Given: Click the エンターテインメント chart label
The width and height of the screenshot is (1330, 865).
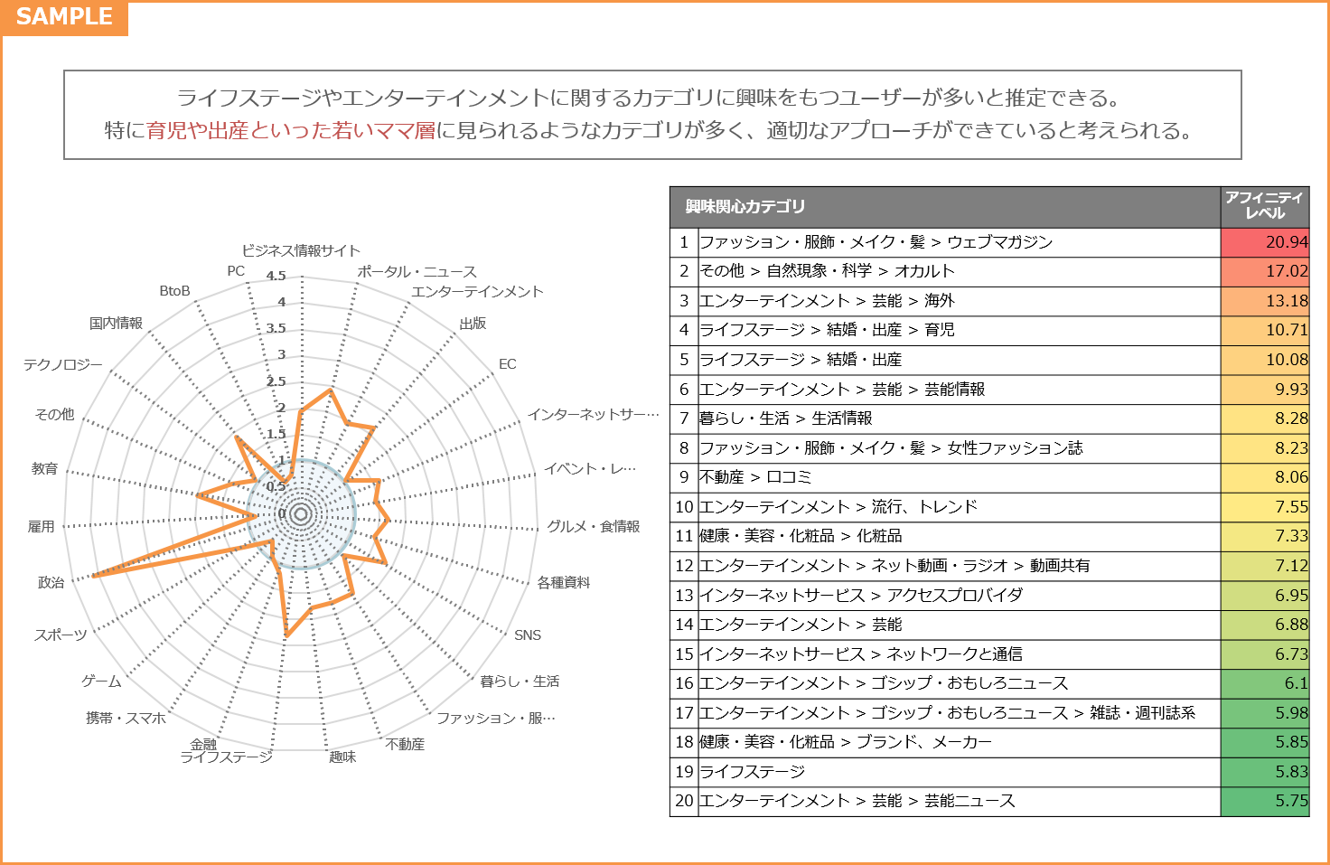Looking at the screenshot, I should [x=477, y=291].
